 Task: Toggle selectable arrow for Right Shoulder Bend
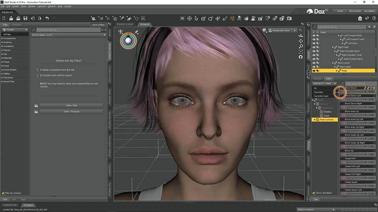click(318, 51)
